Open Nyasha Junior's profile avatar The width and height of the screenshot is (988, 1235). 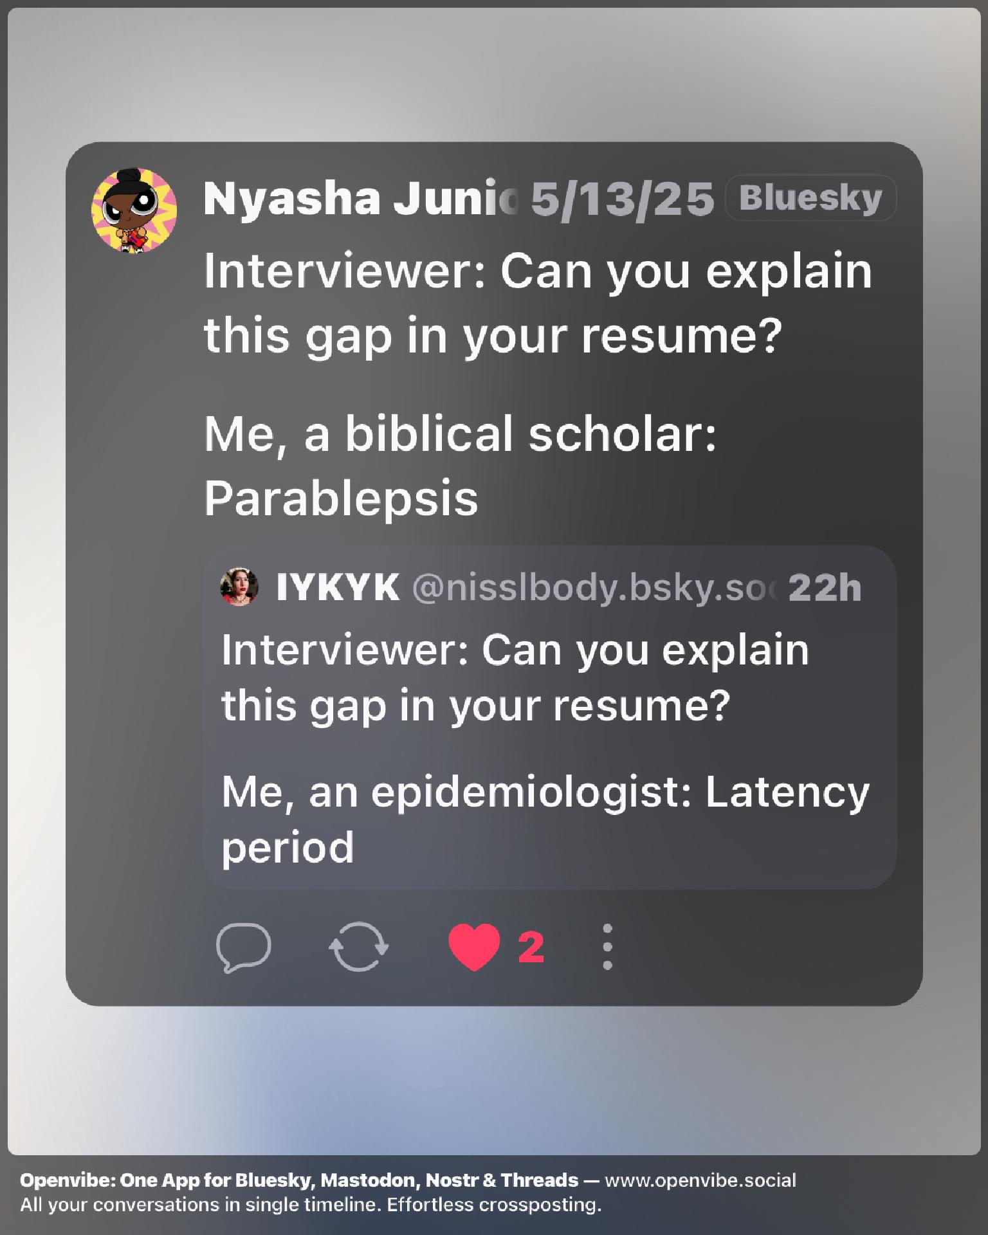pyautogui.click(x=134, y=210)
